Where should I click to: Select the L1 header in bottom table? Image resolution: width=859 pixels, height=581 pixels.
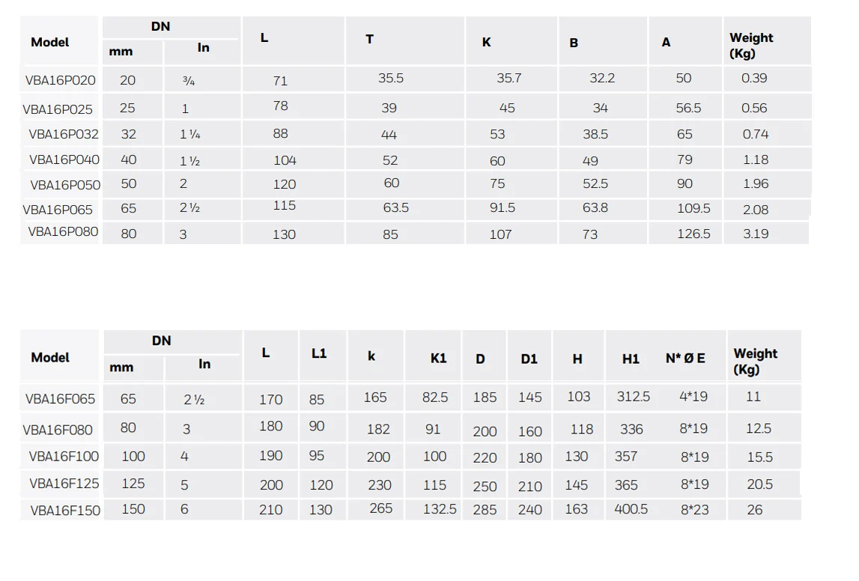[319, 353]
